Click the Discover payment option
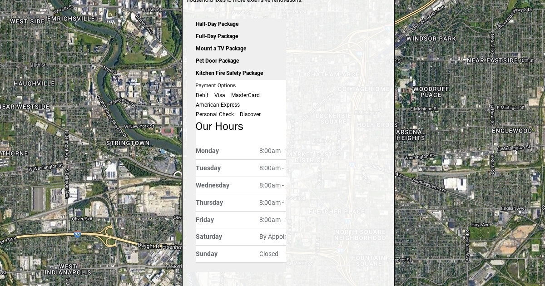The image size is (545, 286). (250, 114)
